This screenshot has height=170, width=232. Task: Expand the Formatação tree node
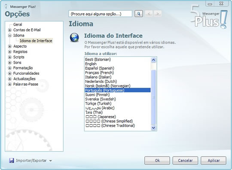point(9,68)
